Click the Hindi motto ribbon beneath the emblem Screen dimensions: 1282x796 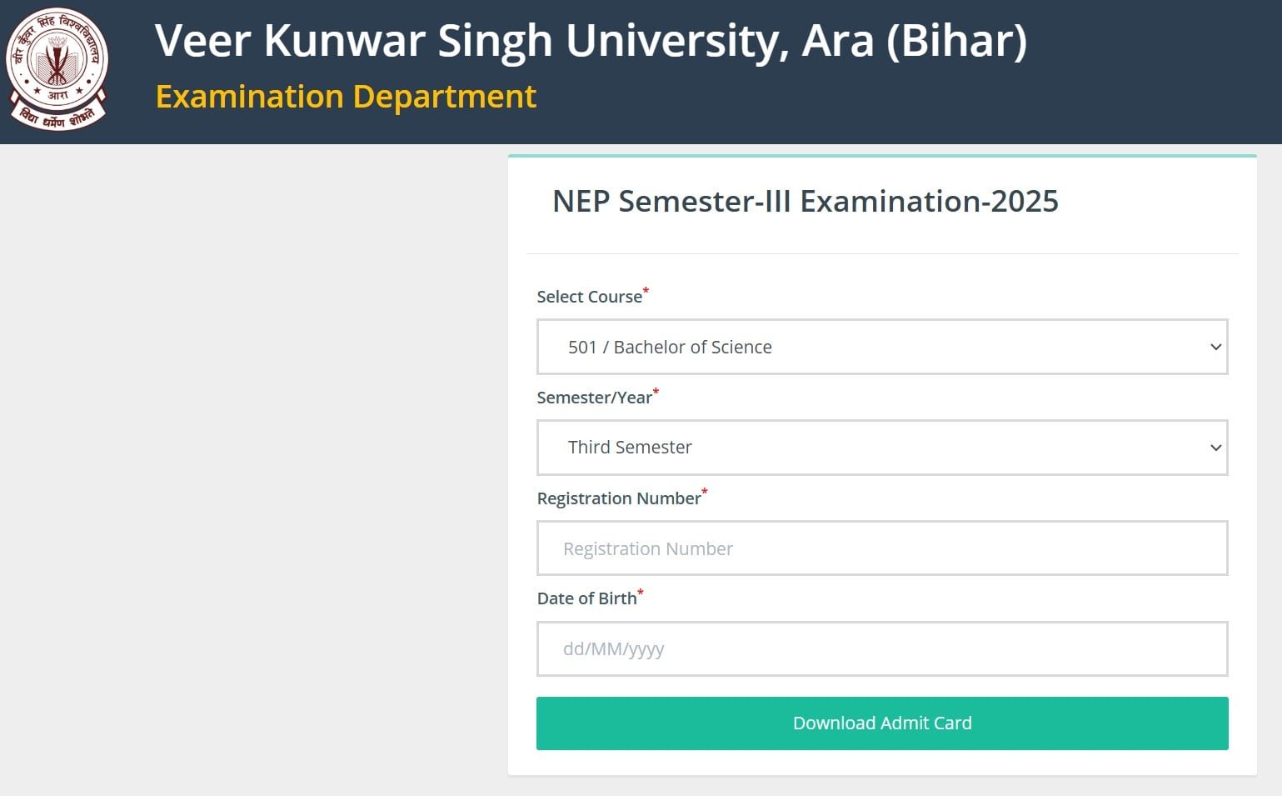pos(58,118)
